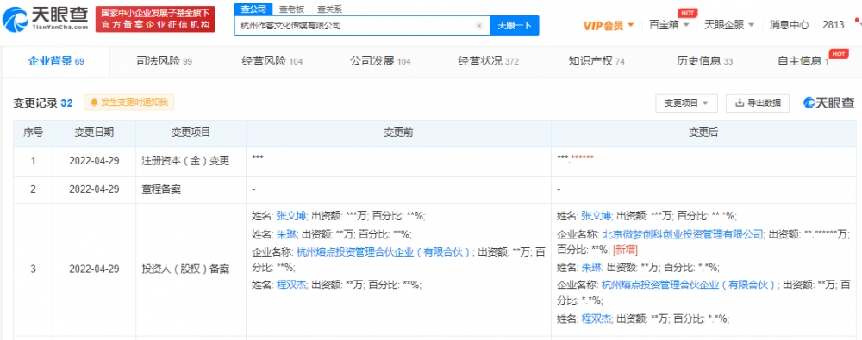This screenshot has width=862, height=340.
Task: Click the 变更记录 32 heading
Action: pyautogui.click(x=43, y=102)
